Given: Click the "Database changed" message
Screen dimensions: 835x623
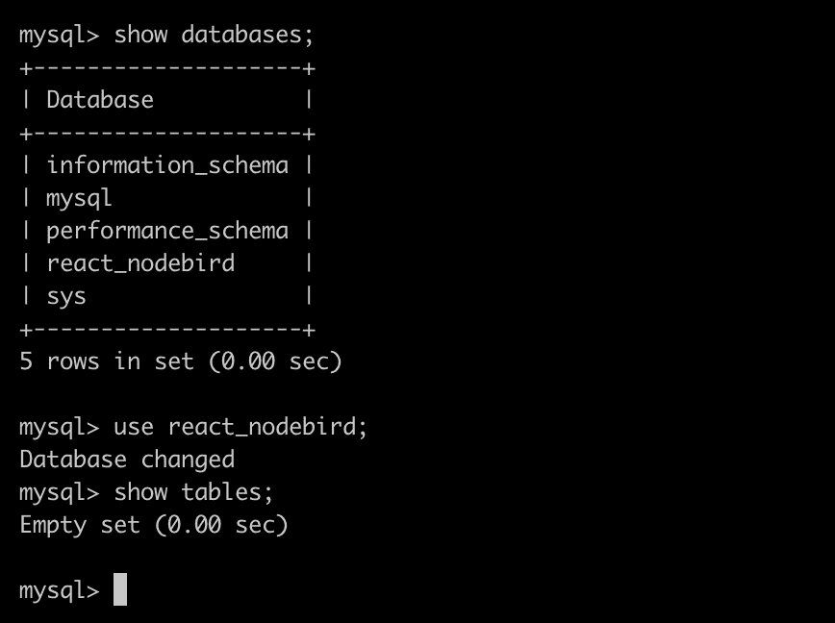Looking at the screenshot, I should (127, 460).
